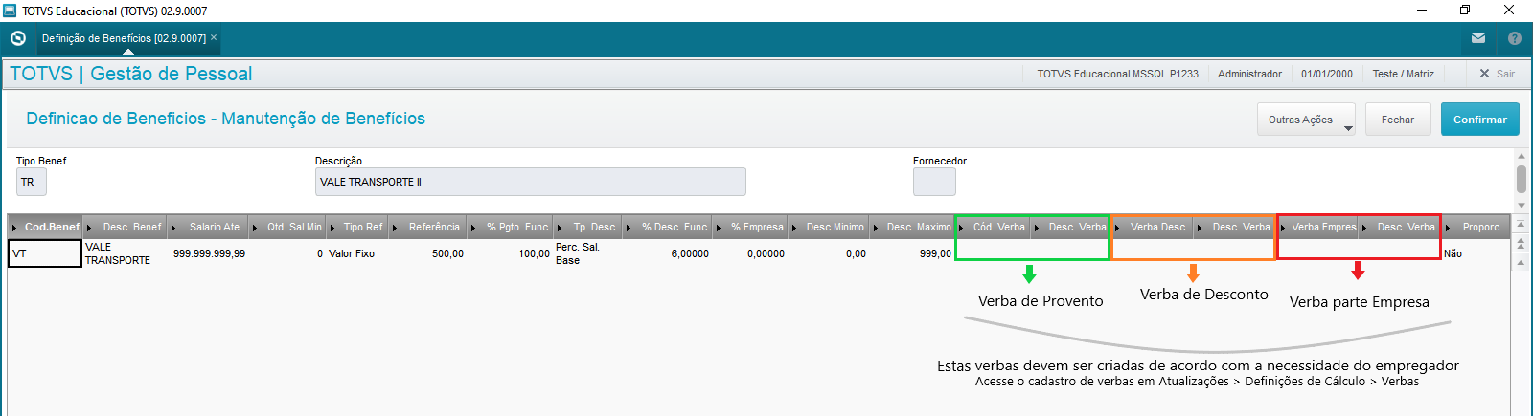Minimize the TOTVS Educacional window
The height and width of the screenshot is (416, 1533).
[1422, 11]
